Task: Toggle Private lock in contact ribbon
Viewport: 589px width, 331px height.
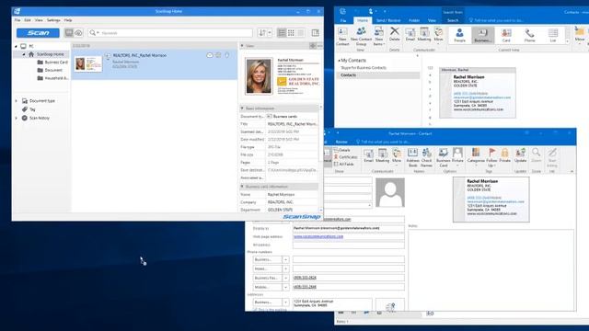Action: click(505, 155)
